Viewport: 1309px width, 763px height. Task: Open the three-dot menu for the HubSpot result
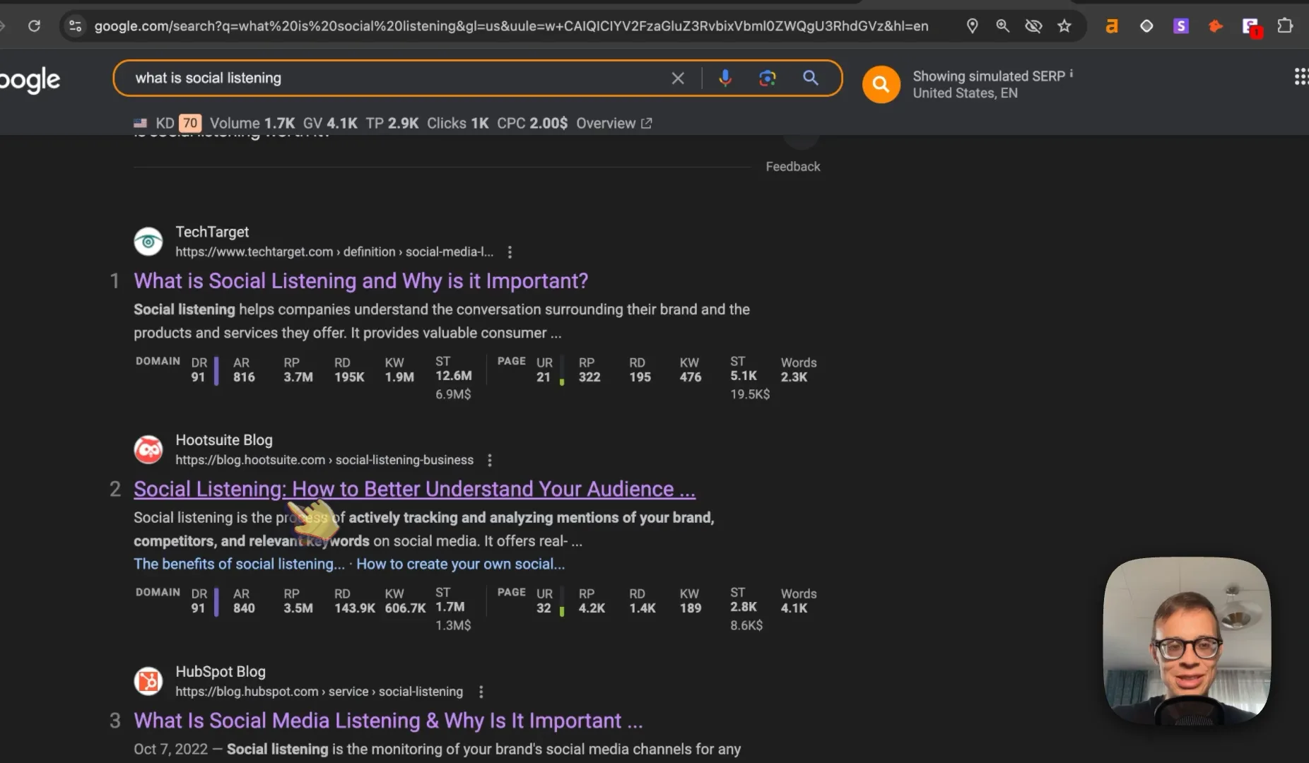point(481,692)
